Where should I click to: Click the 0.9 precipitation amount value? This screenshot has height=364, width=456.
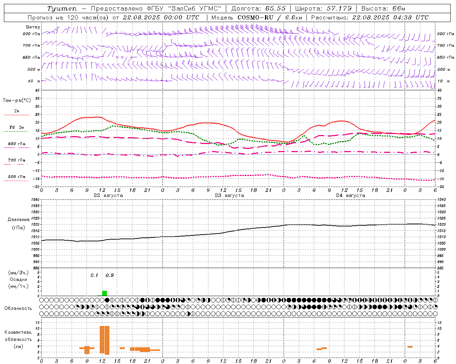coord(110,275)
